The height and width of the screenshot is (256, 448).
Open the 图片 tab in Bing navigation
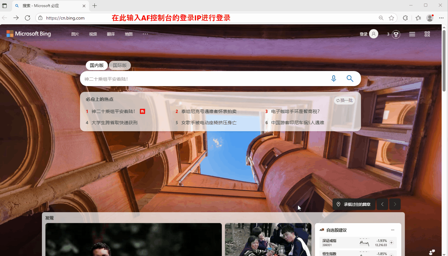[x=75, y=34]
